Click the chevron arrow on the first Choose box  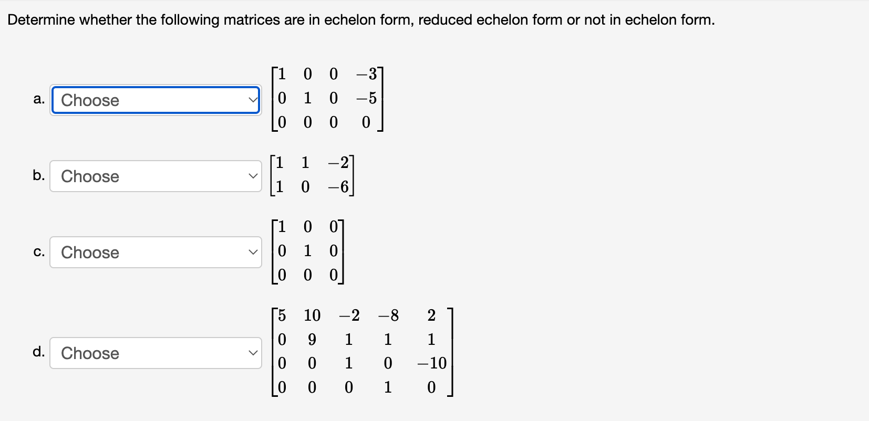[x=252, y=100]
